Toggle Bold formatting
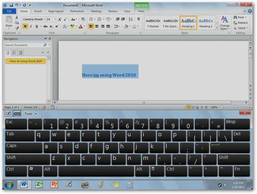 coord(25,26)
